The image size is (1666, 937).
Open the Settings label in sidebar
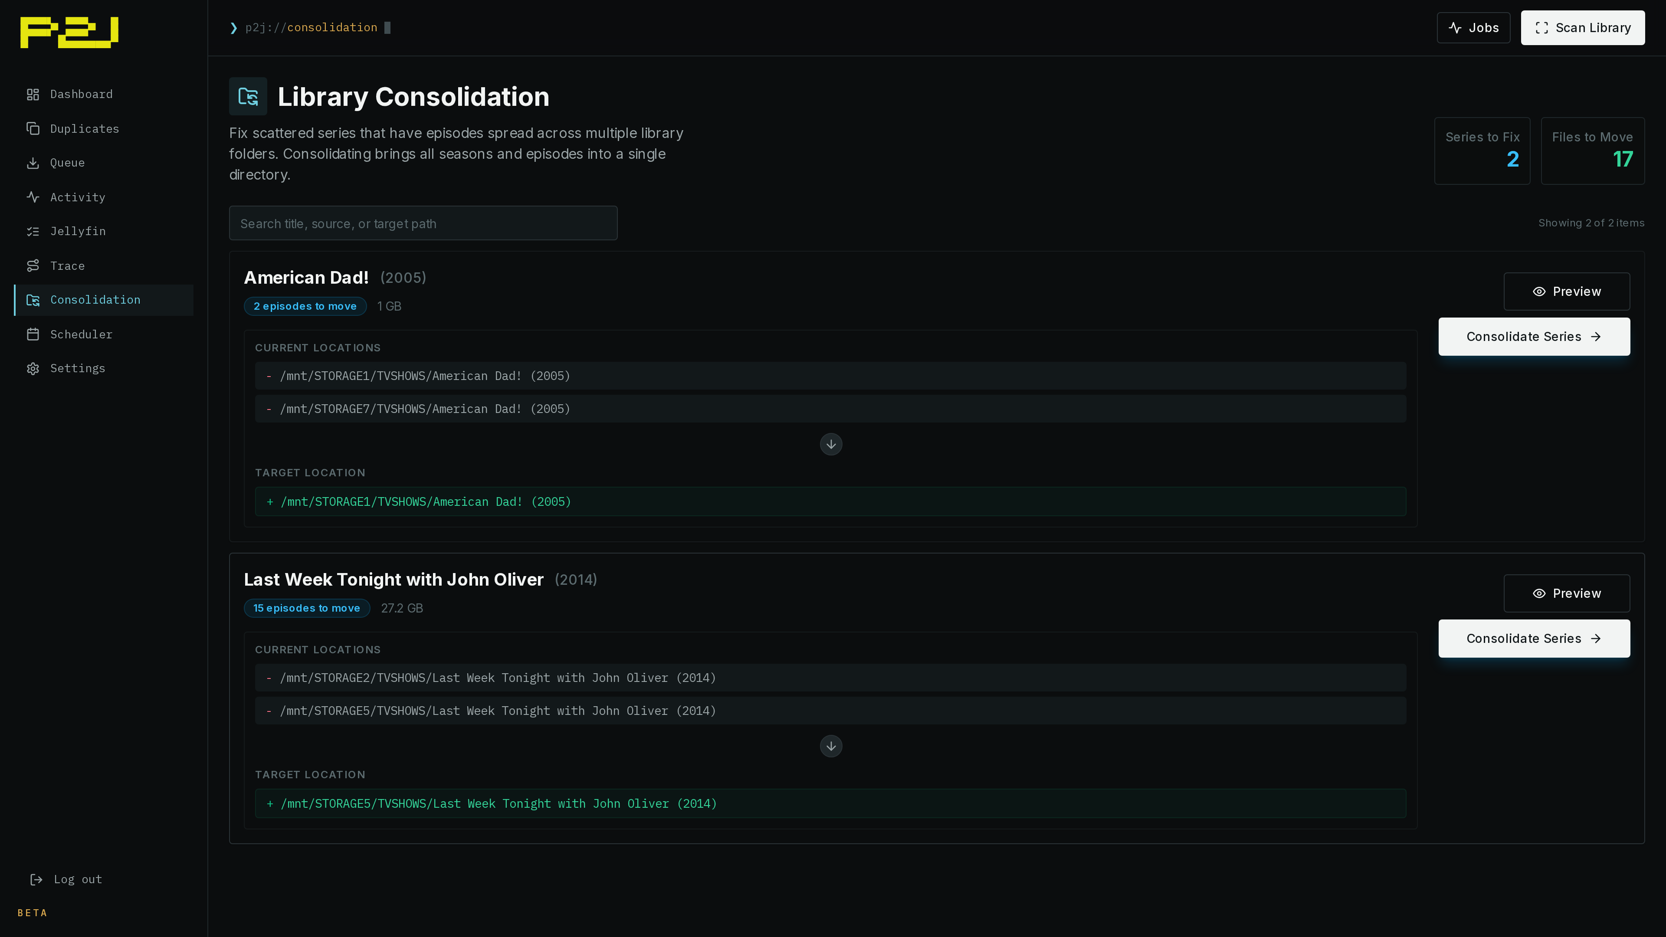point(78,369)
